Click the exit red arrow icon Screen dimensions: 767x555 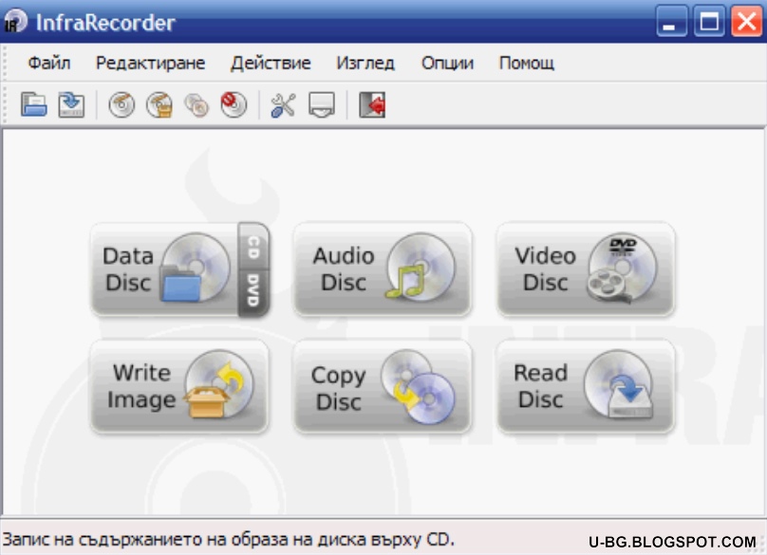(x=372, y=104)
